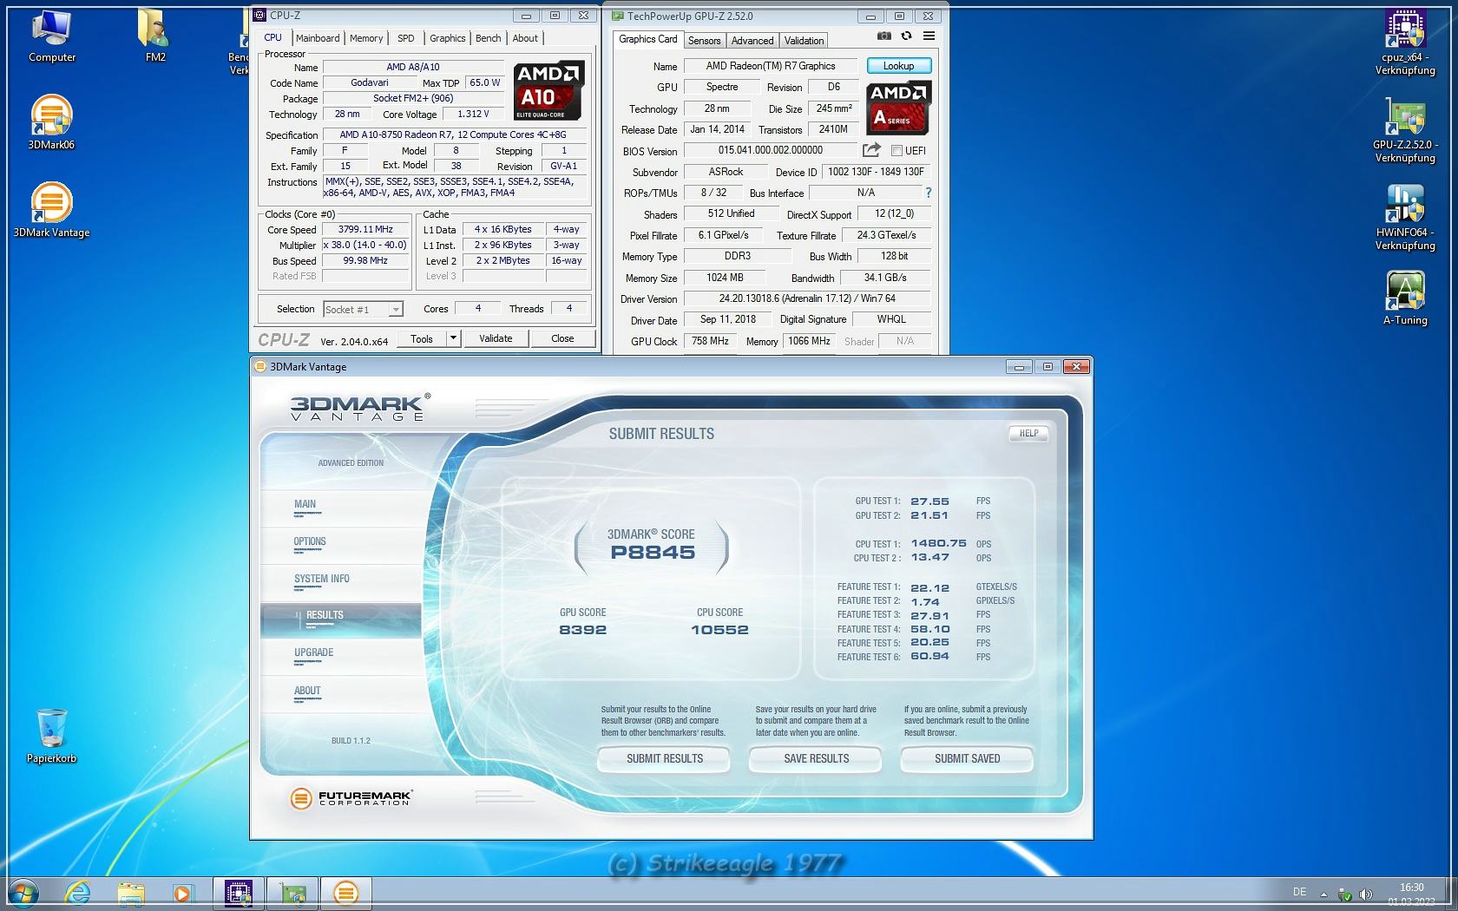1458x911 pixels.
Task: Select the RESULTS section in Vantage
Action: 341,619
